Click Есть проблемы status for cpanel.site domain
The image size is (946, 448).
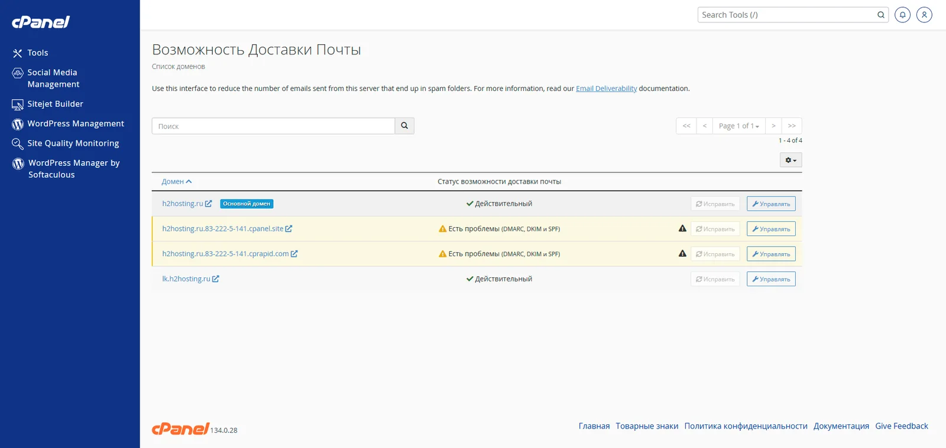point(499,229)
